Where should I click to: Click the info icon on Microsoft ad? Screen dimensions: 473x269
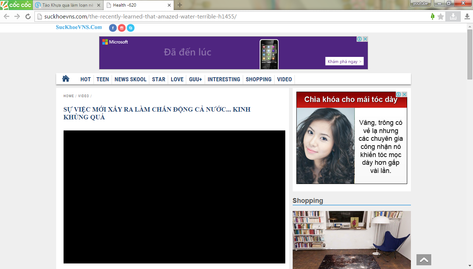click(x=359, y=39)
